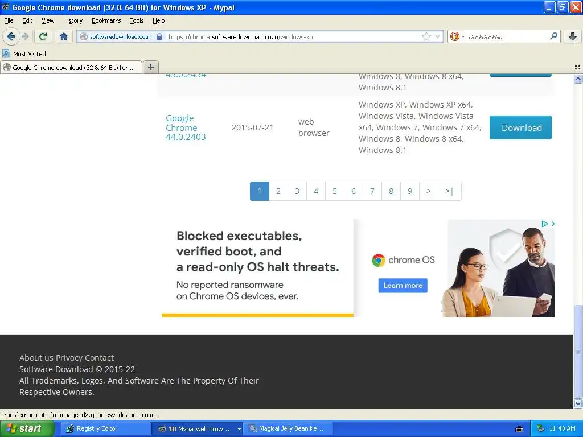Open the View menu
Image resolution: width=583 pixels, height=437 pixels.
(48, 20)
